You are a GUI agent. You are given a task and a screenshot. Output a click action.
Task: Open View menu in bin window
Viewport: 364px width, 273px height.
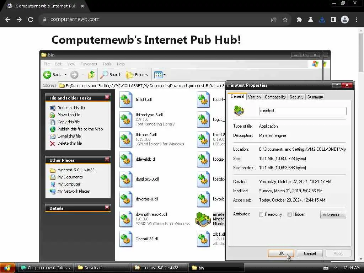[x=71, y=64]
